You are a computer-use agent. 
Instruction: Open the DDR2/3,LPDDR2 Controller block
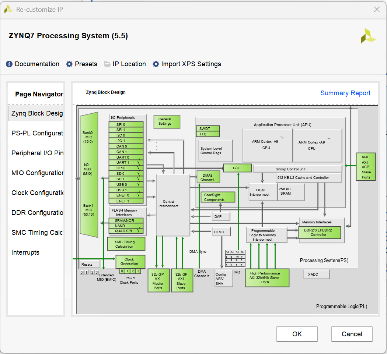click(x=320, y=233)
